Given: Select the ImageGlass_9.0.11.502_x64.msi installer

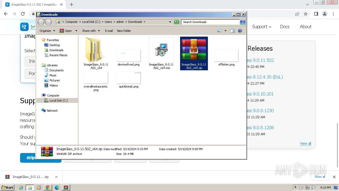Looking at the screenshot, I should pyautogui.click(x=161, y=54).
